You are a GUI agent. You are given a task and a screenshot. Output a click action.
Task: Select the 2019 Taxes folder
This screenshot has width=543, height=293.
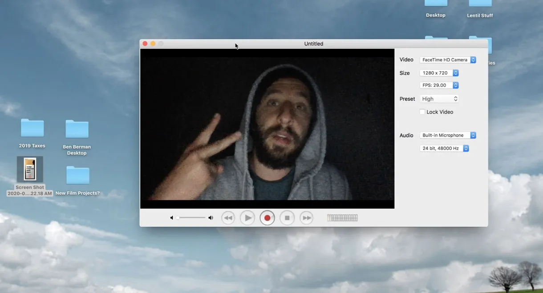tap(32, 129)
